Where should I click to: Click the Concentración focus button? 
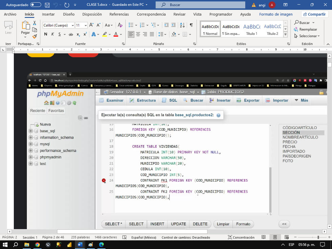pyautogui.click(x=241, y=237)
